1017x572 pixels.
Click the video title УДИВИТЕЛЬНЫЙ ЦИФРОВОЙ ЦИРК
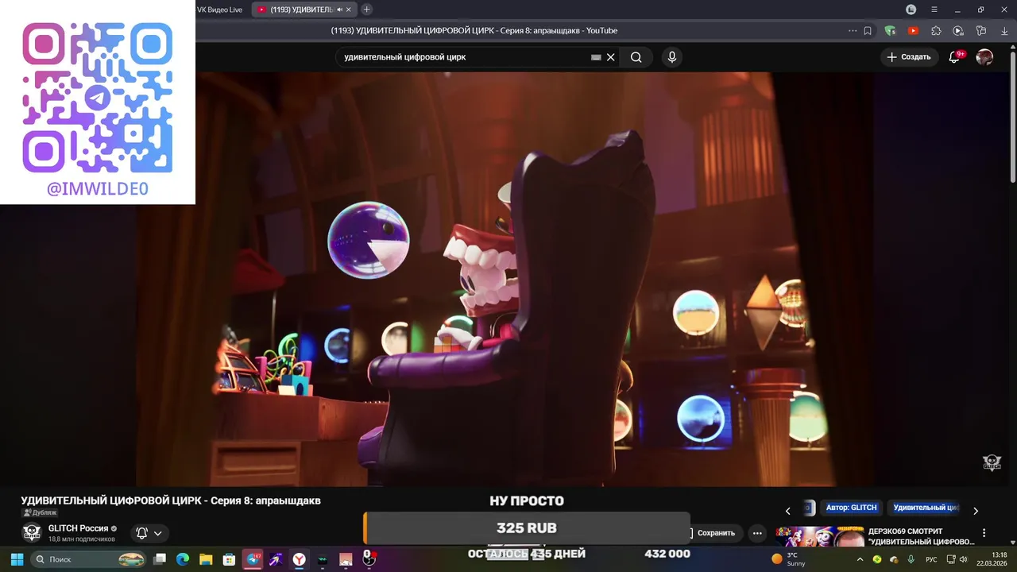[171, 500]
